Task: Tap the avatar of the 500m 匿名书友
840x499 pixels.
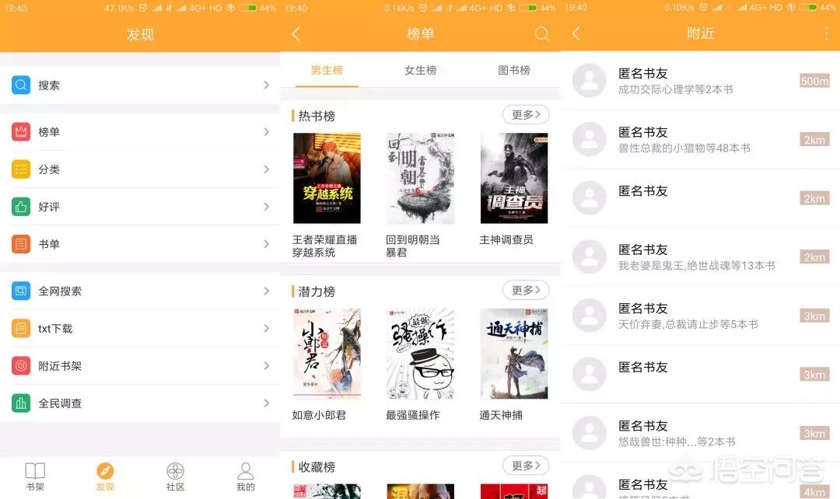Action: (590, 80)
